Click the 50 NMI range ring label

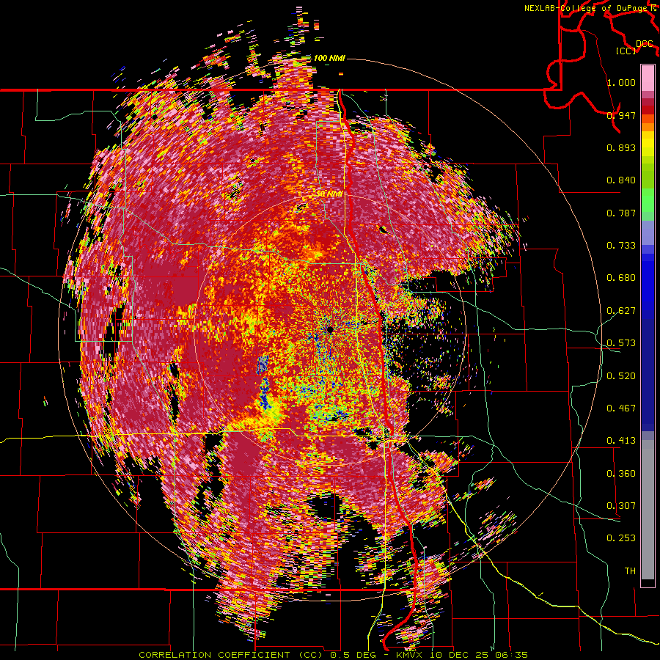329,194
